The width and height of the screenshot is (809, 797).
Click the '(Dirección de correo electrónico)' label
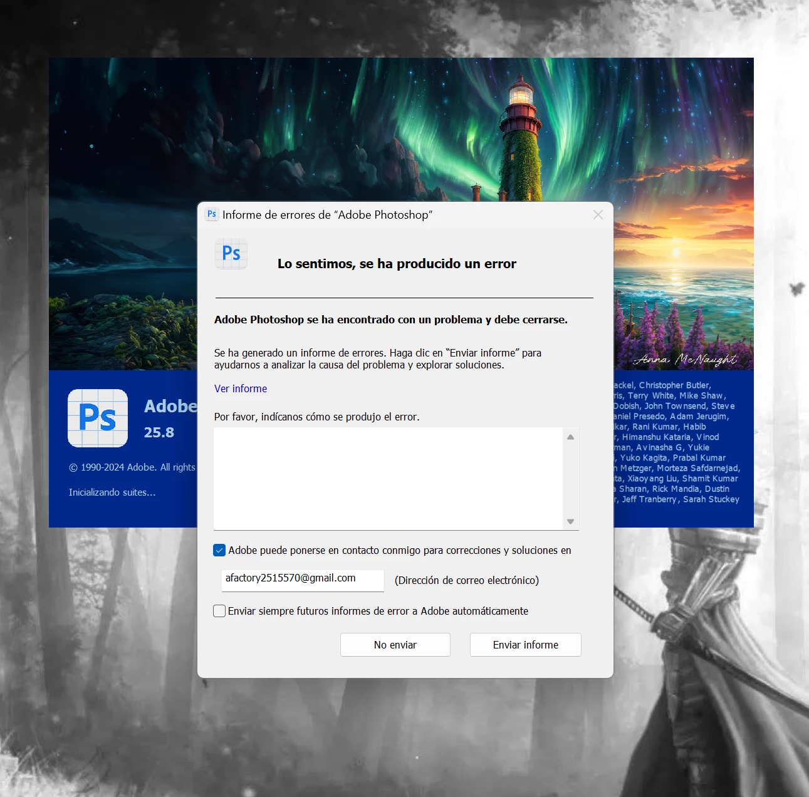point(467,580)
